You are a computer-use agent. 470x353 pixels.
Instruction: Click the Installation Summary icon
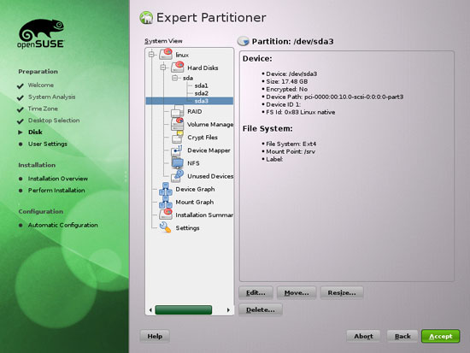coord(166,215)
